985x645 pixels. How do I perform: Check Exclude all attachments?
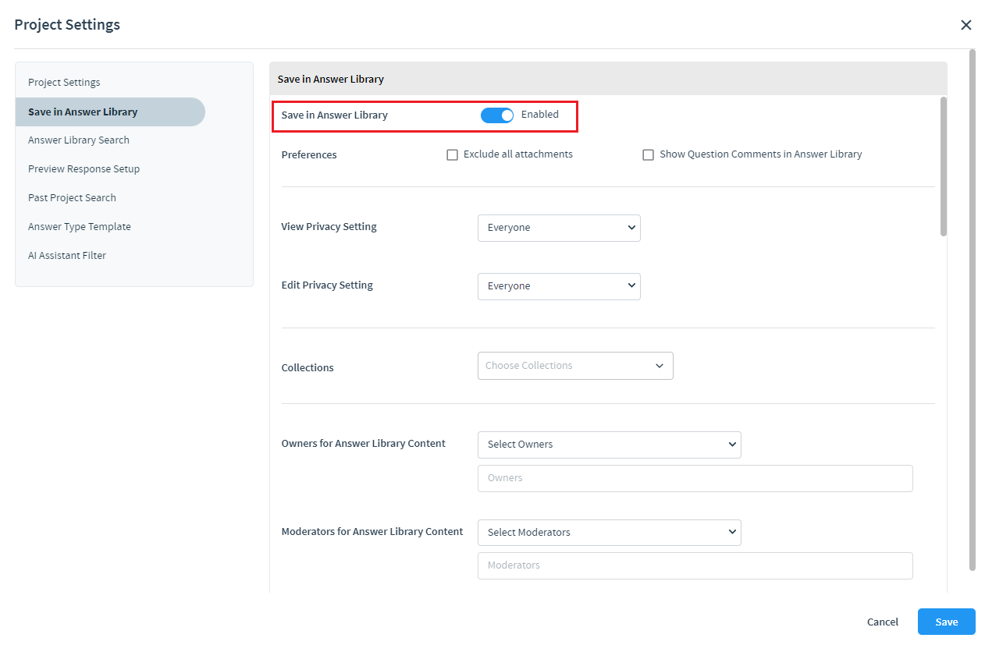(452, 155)
